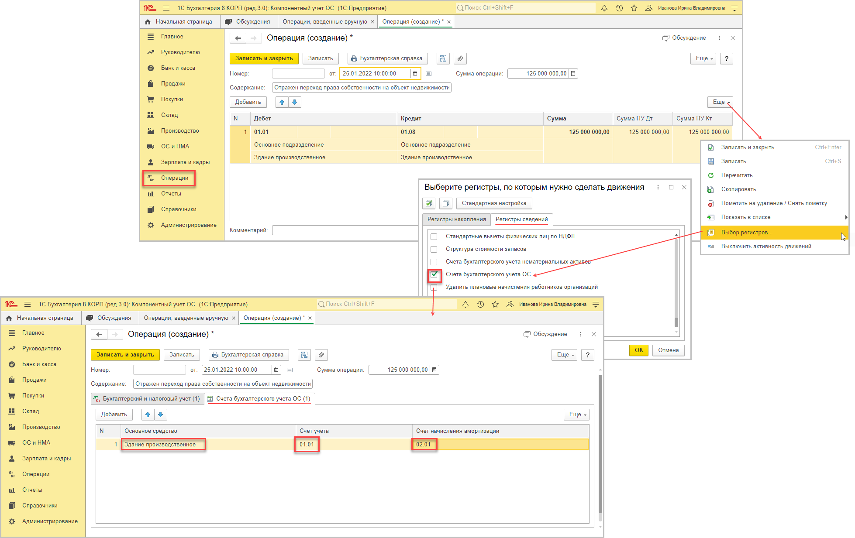The image size is (855, 538).
Task: Focus search field in top window
Action: pyautogui.click(x=525, y=8)
